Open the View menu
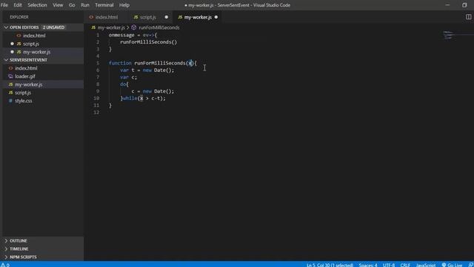474x267 pixels. point(58,5)
